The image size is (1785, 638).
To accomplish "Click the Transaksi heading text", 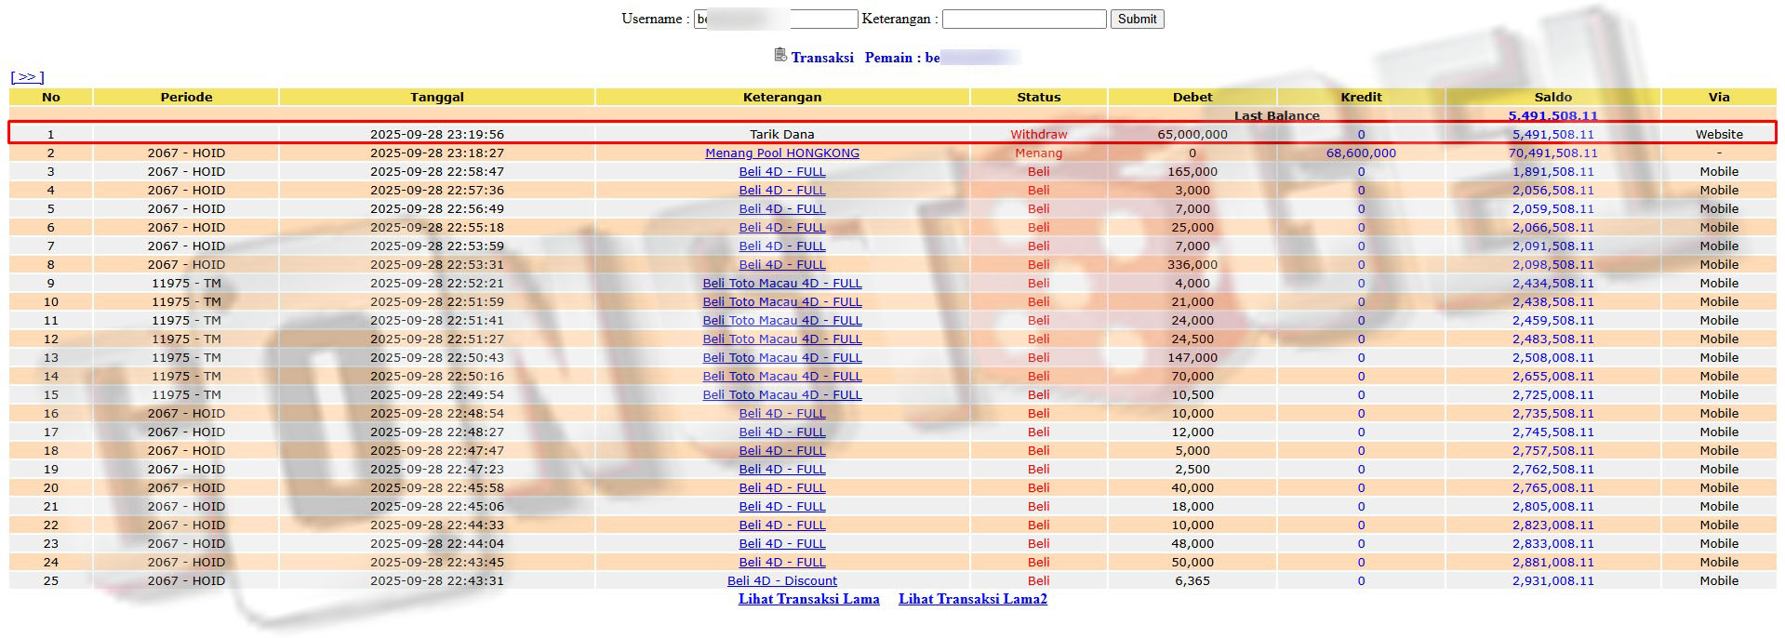I will pyautogui.click(x=822, y=58).
